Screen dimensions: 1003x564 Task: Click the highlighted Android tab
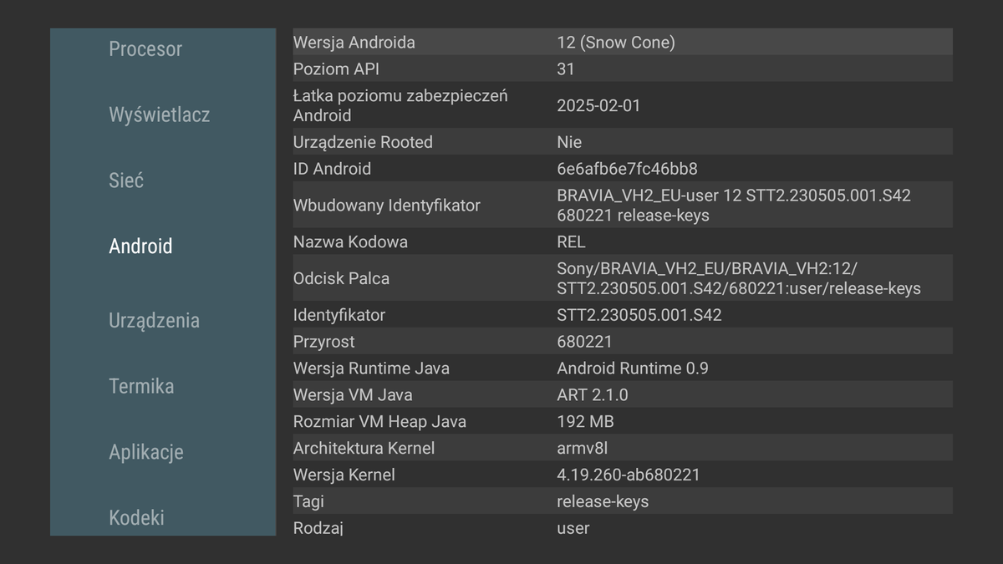pyautogui.click(x=140, y=246)
